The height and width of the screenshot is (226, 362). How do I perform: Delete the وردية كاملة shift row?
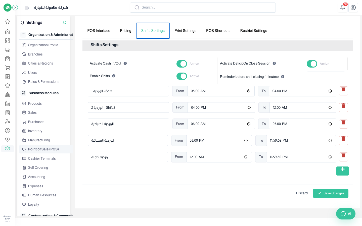[343, 157]
